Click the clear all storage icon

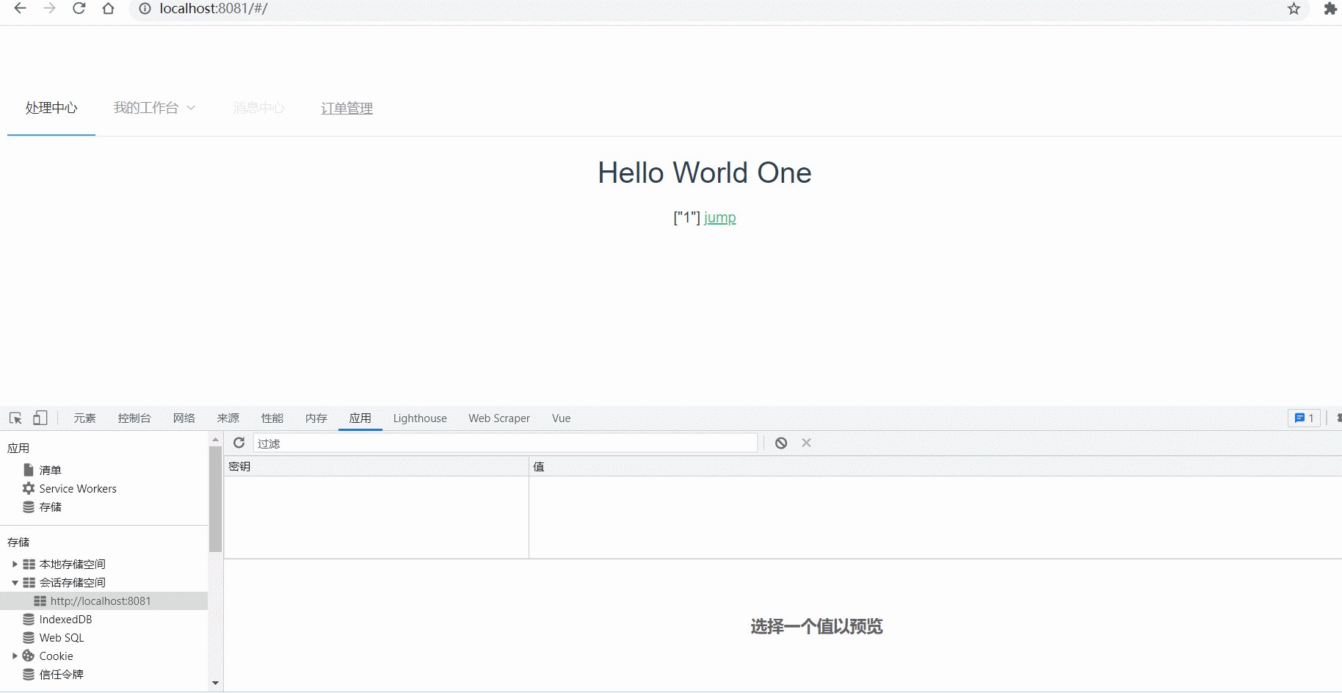point(781,443)
